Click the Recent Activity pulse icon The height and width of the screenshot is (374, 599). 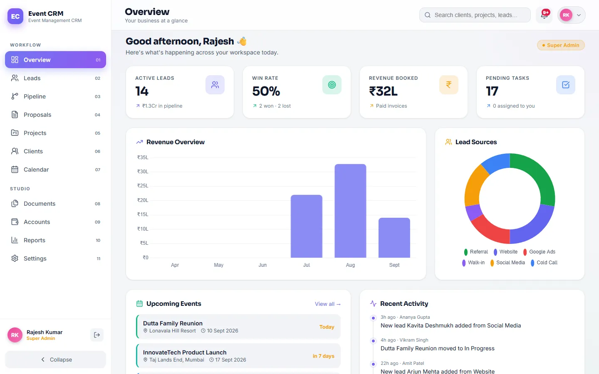pyautogui.click(x=373, y=304)
